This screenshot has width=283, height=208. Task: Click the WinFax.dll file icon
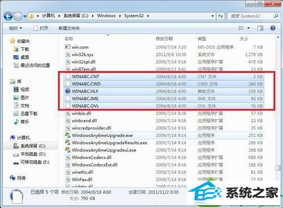click(x=67, y=180)
